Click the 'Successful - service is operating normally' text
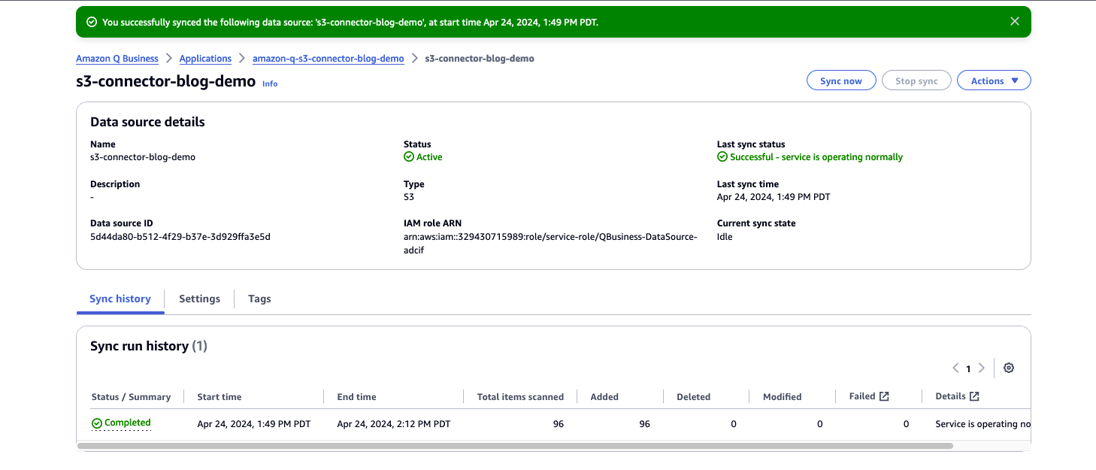Screen dimensions: 1096x470 click(816, 157)
